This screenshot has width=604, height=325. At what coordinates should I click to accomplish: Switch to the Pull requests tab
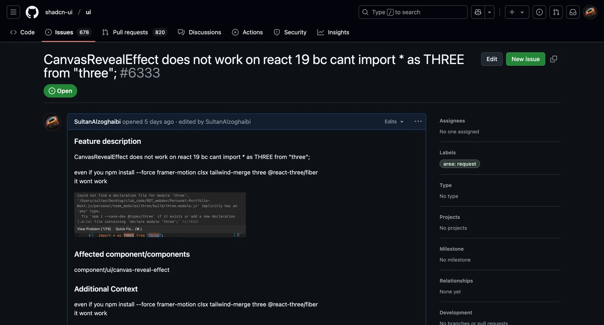point(134,32)
